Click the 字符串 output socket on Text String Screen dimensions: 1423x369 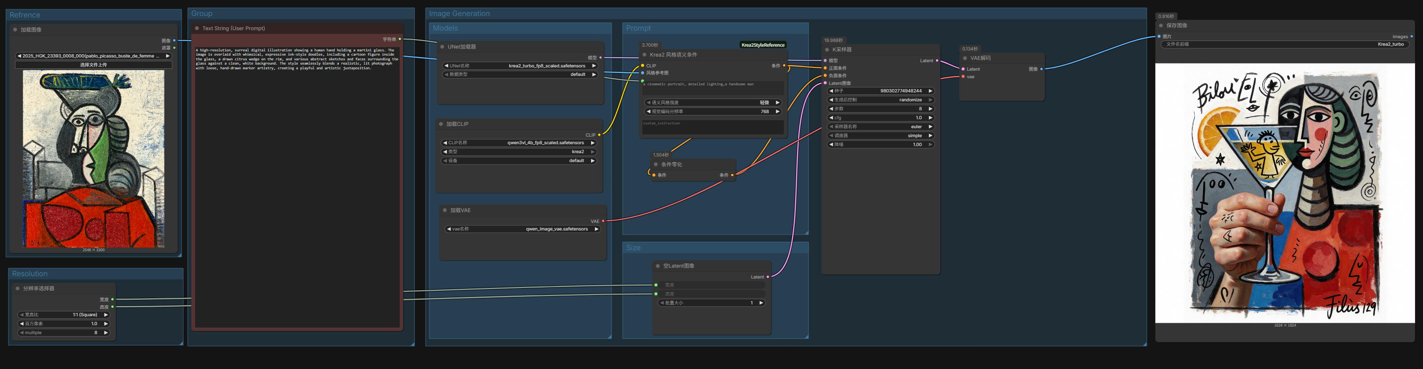click(x=400, y=39)
